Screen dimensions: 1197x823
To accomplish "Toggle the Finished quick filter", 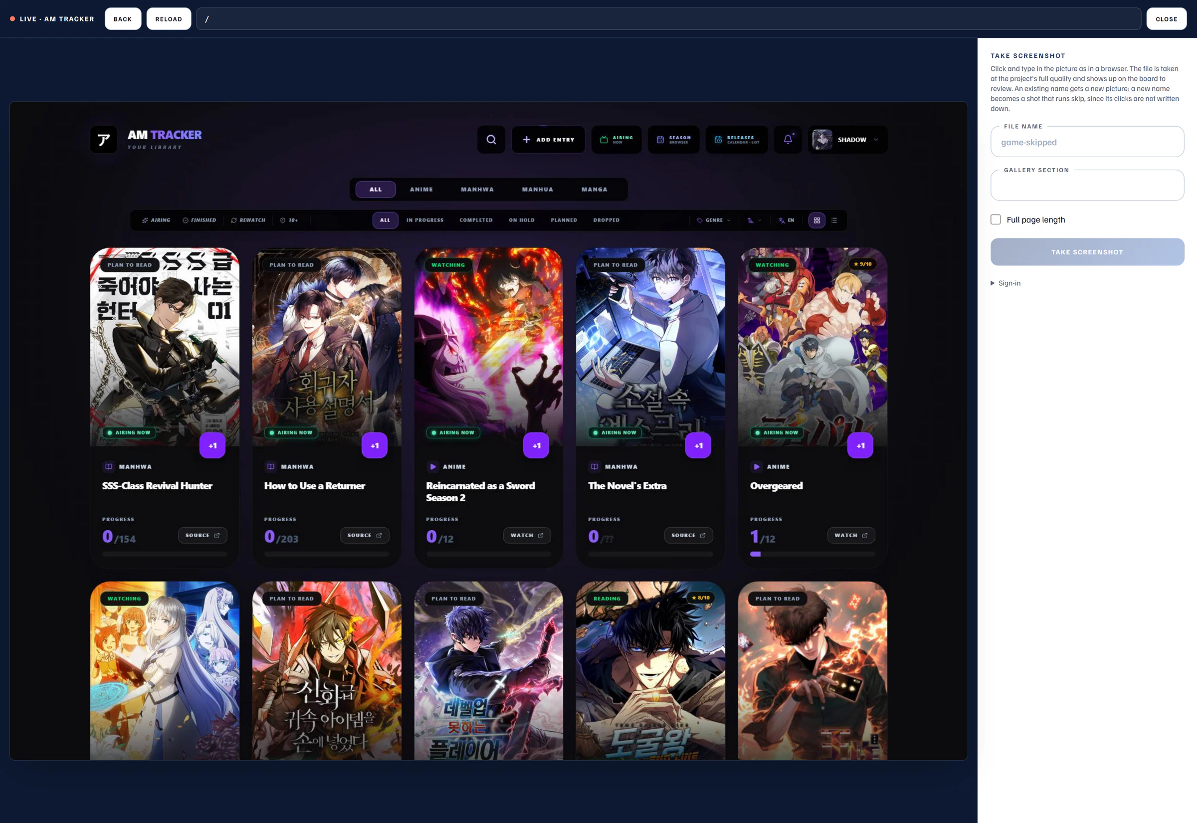I will click(x=199, y=220).
